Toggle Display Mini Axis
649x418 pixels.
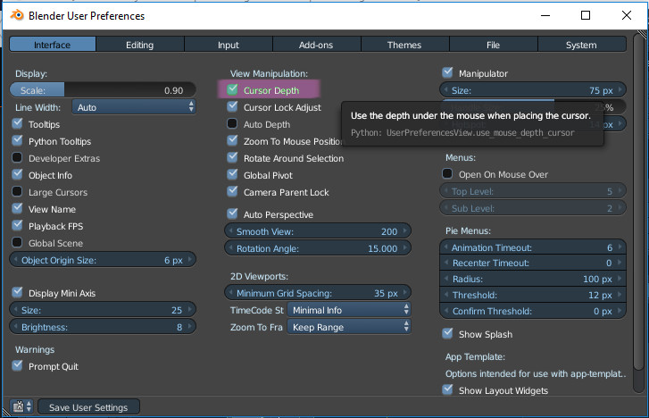click(17, 292)
